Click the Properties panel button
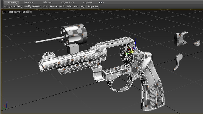This screenshot has height=114, width=203. pos(93,6)
